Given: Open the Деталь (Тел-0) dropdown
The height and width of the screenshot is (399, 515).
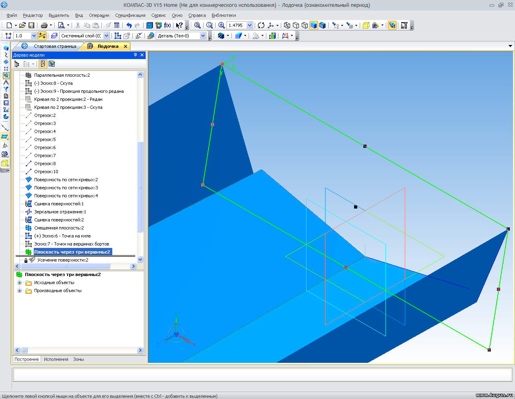Looking at the screenshot, I should coord(203,36).
